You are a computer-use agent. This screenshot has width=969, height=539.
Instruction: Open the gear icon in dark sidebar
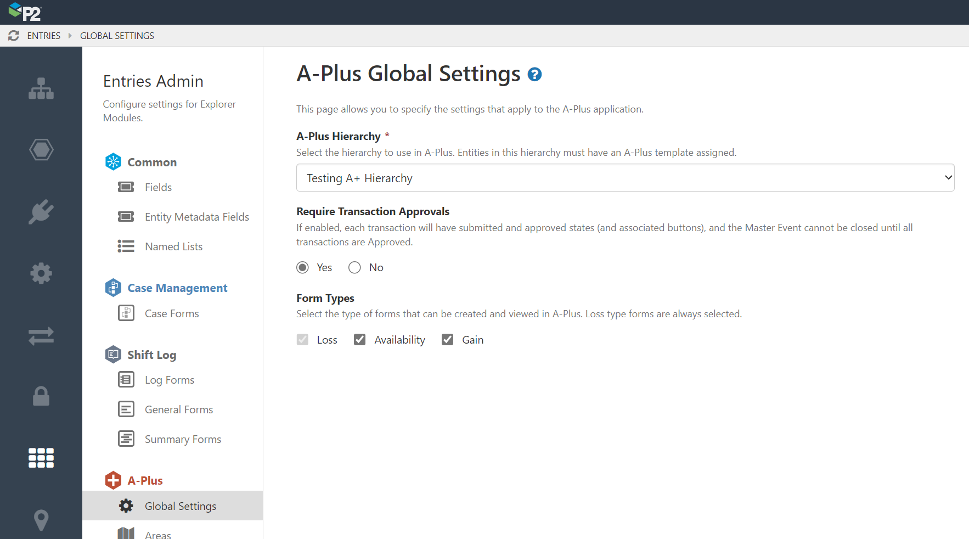tap(41, 273)
